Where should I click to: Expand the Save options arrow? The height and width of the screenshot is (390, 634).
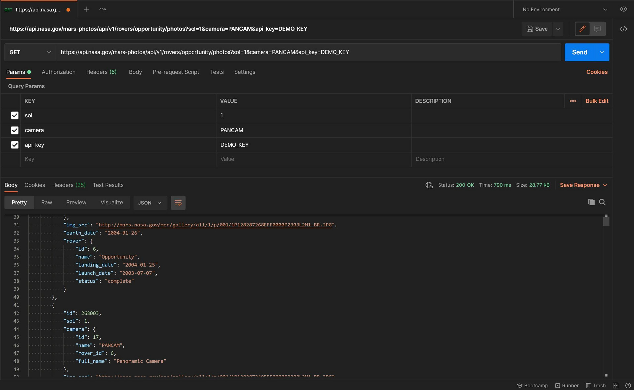coord(558,29)
